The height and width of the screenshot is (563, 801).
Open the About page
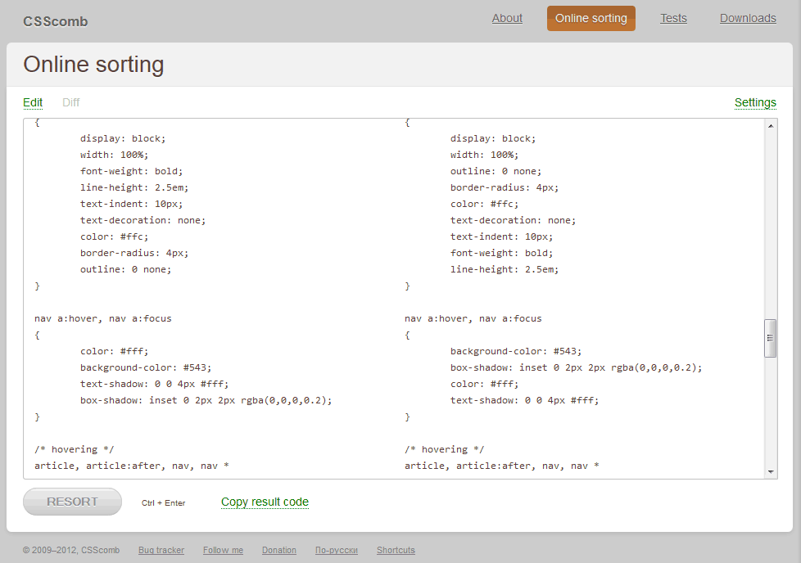click(507, 18)
